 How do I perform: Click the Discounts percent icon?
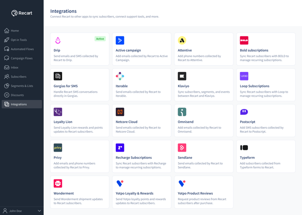pos(7,95)
